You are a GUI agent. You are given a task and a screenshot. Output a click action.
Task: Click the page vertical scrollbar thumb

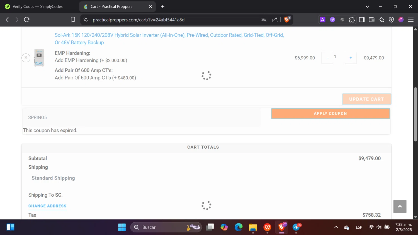tap(415, 114)
